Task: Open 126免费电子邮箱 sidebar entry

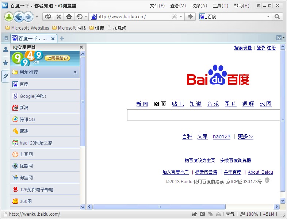Action: point(45,189)
